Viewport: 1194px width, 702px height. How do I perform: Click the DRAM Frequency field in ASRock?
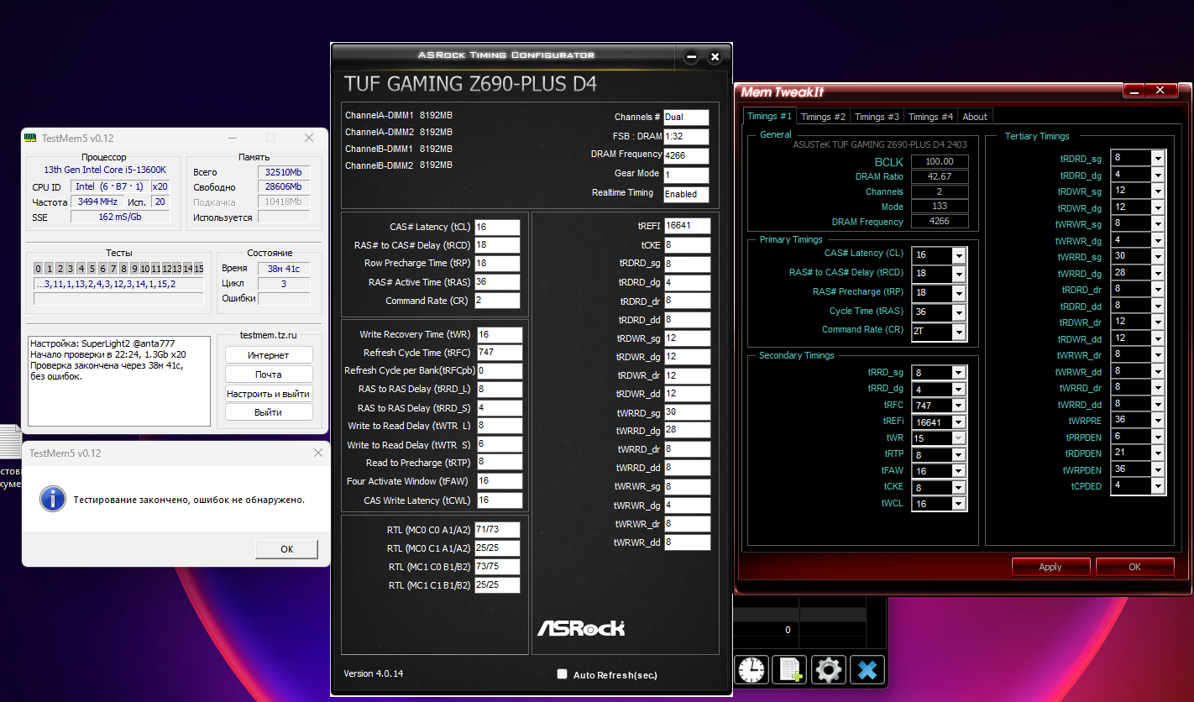[x=686, y=155]
